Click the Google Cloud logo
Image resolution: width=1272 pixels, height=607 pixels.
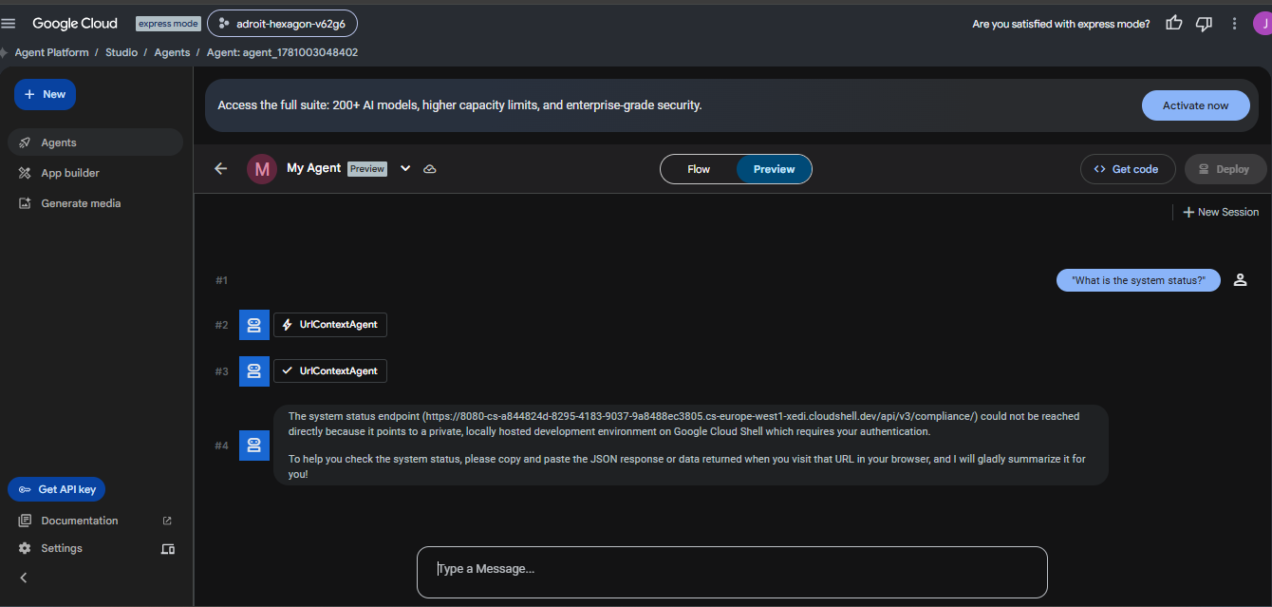[x=75, y=23]
